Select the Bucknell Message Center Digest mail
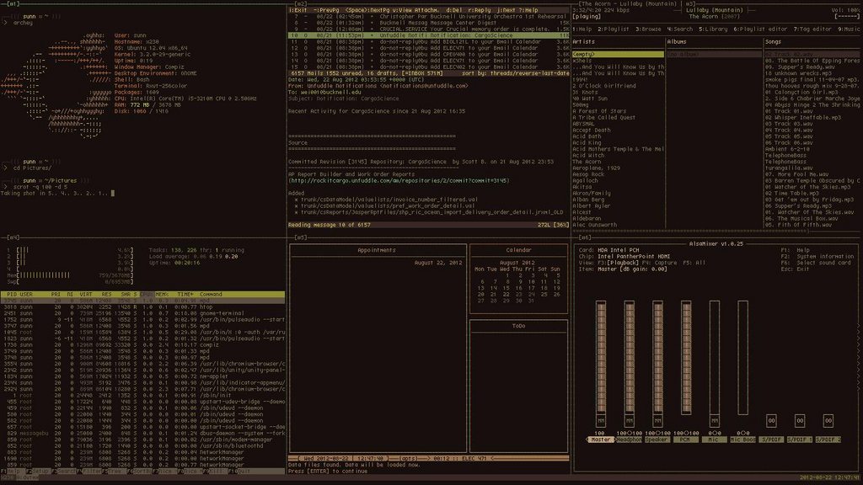The image size is (863, 485). click(x=429, y=23)
